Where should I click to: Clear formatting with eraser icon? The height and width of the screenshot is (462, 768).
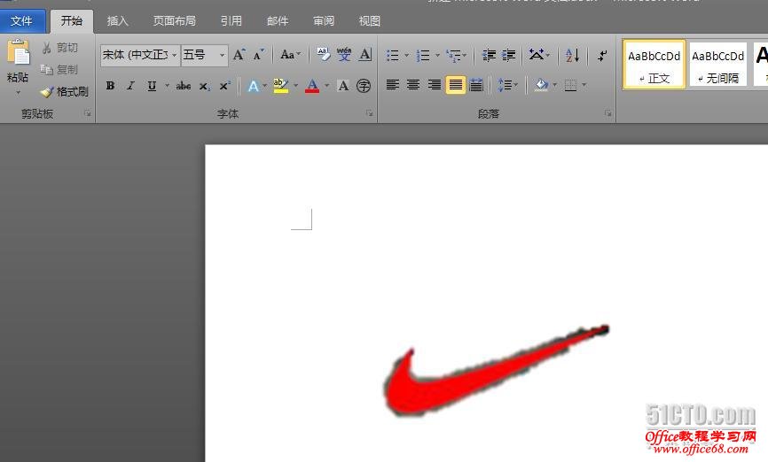tap(324, 54)
